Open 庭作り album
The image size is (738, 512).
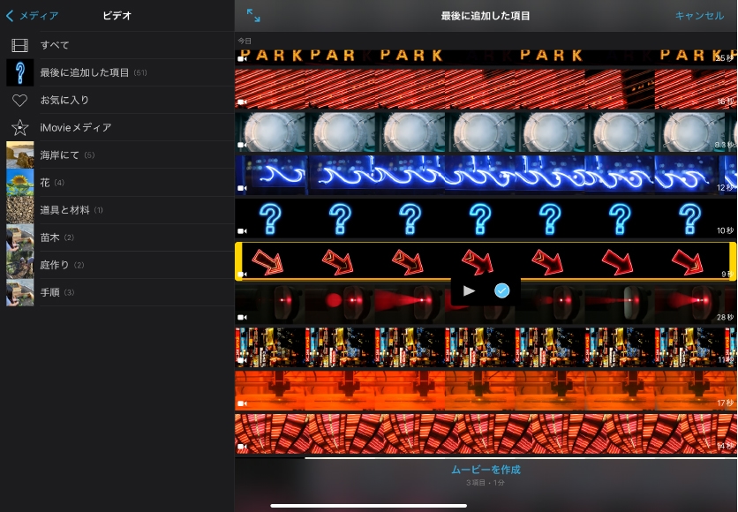point(55,265)
